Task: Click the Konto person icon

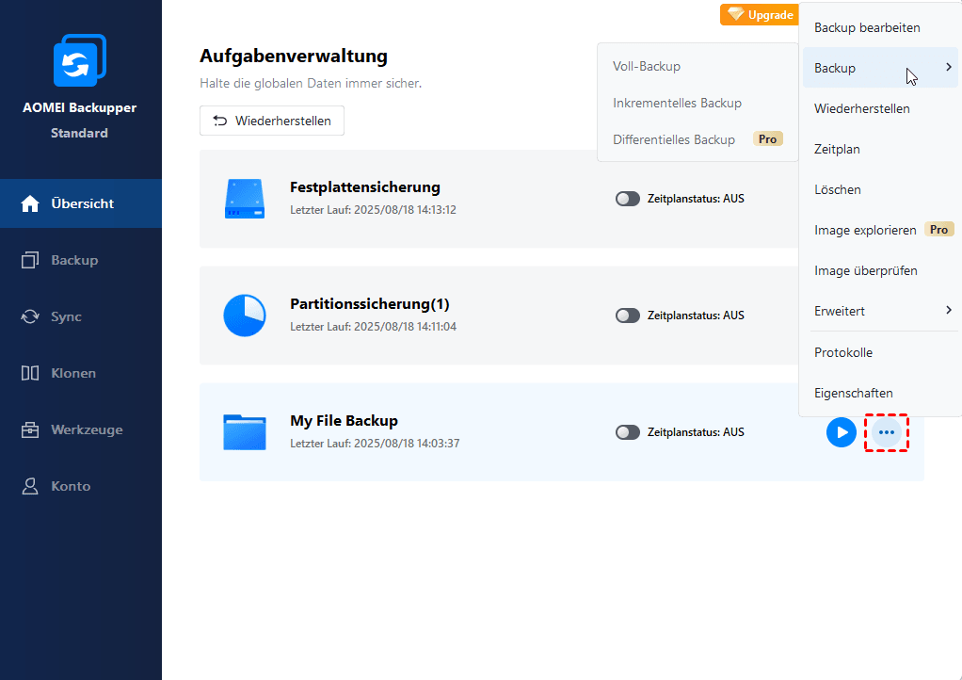Action: pyautogui.click(x=30, y=486)
